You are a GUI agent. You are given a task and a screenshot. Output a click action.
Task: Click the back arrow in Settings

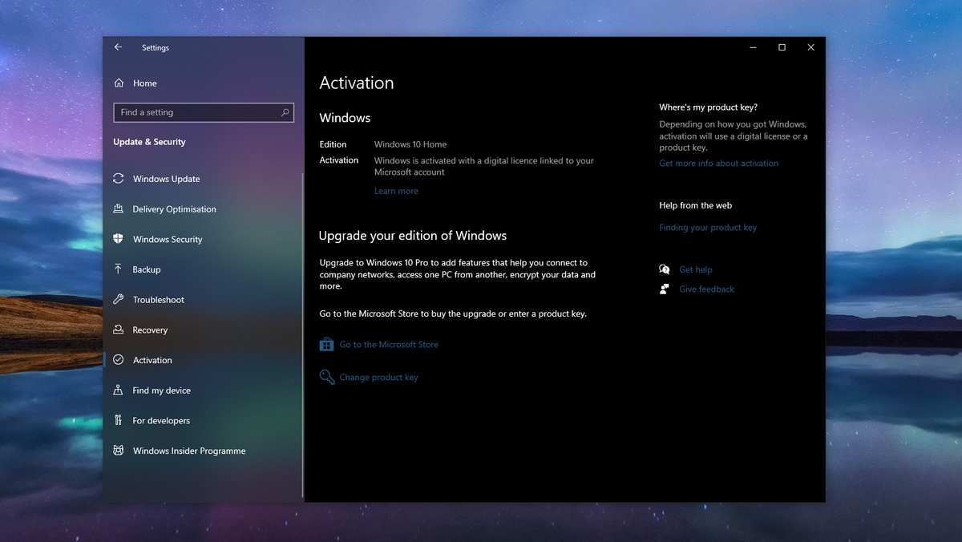coord(118,47)
